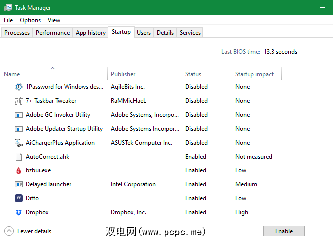The height and width of the screenshot is (243, 333).
Task: Select the 1Password app icon
Action: tap(19, 87)
